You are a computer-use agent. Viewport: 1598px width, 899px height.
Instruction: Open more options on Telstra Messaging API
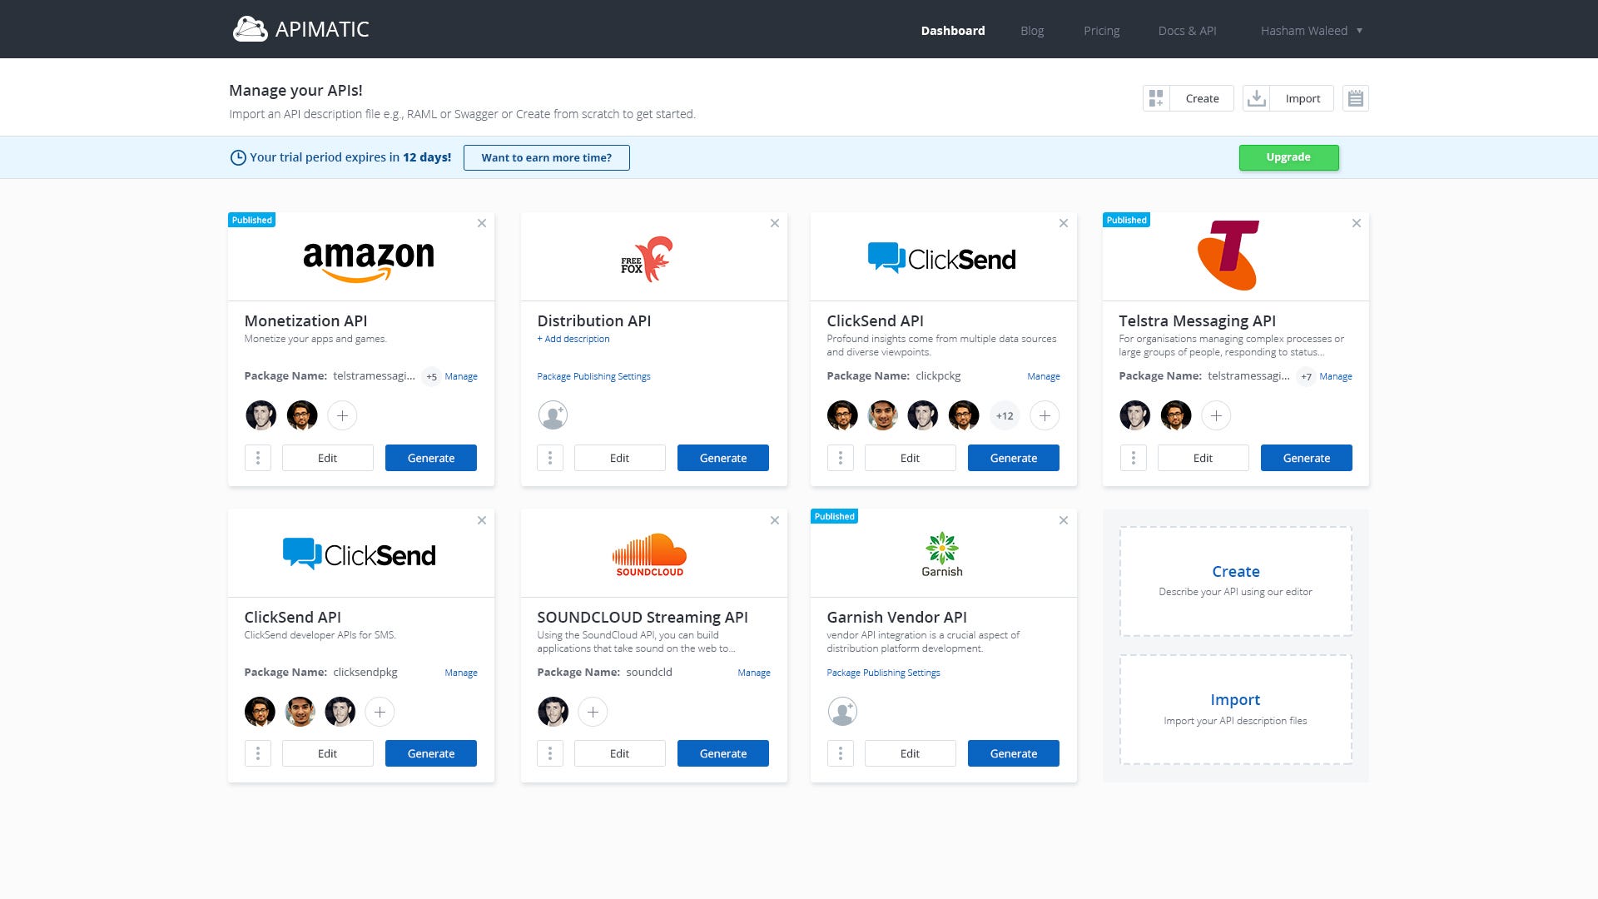pyautogui.click(x=1133, y=458)
